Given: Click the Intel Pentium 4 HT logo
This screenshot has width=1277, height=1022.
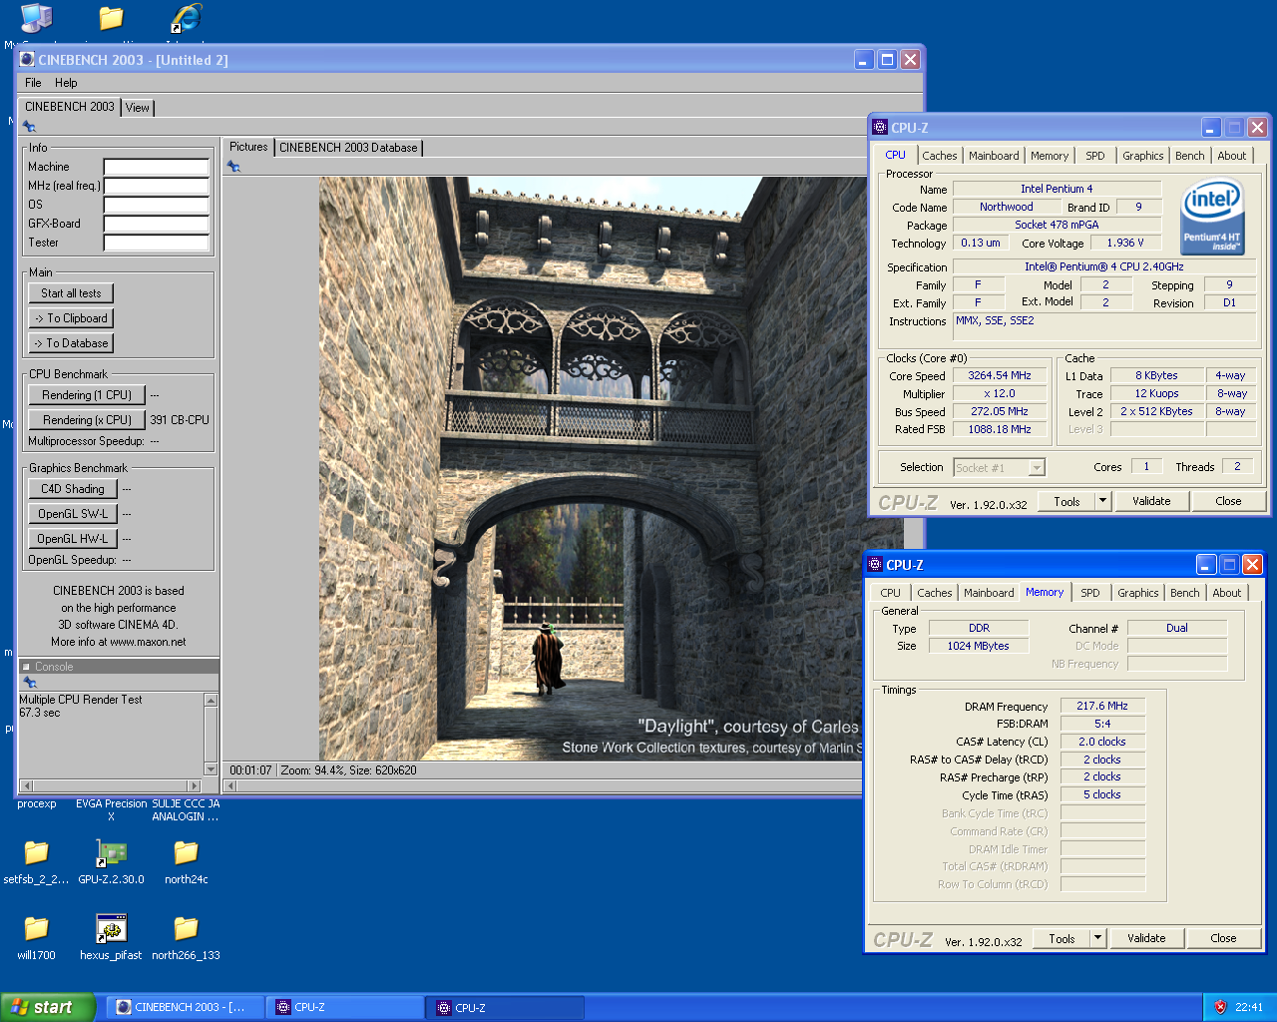Looking at the screenshot, I should (x=1212, y=217).
